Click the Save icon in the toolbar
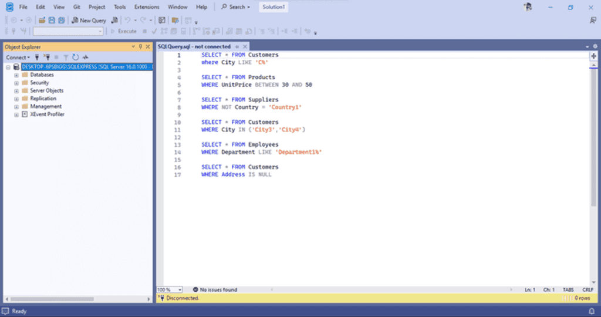Image resolution: width=601 pixels, height=317 pixels. click(x=52, y=21)
